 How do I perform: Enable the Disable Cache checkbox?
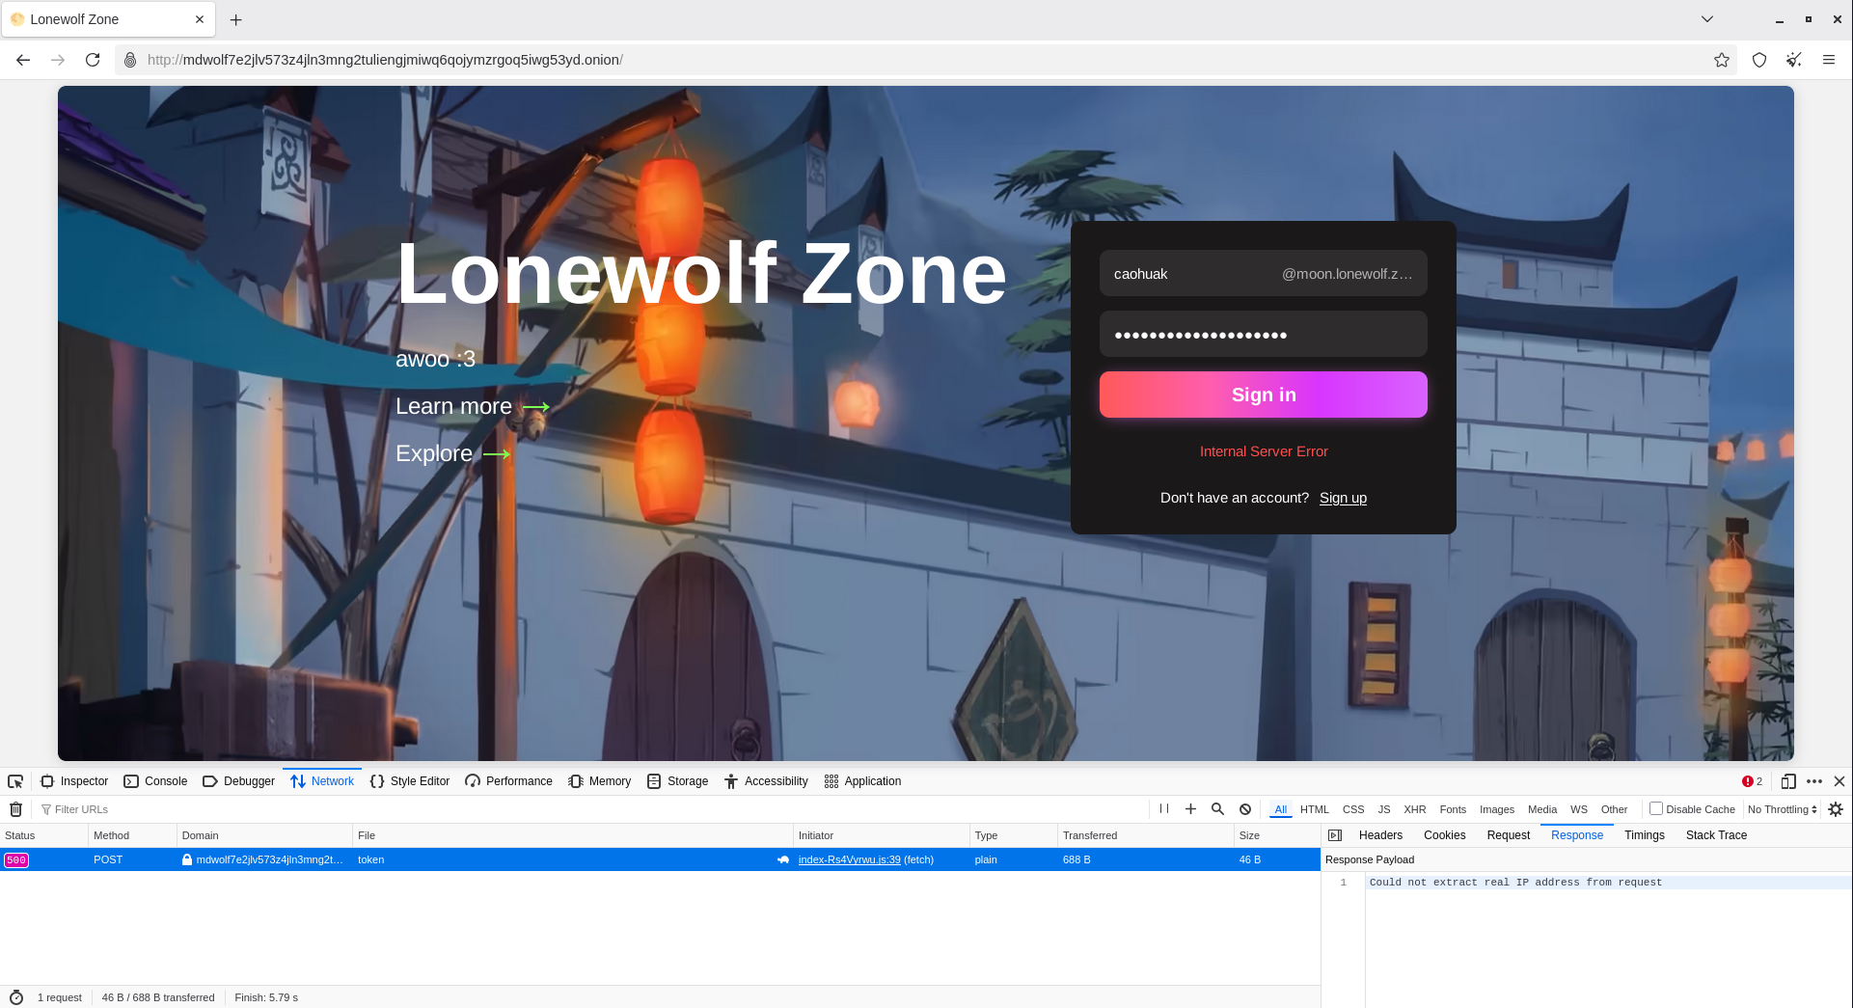click(x=1656, y=809)
